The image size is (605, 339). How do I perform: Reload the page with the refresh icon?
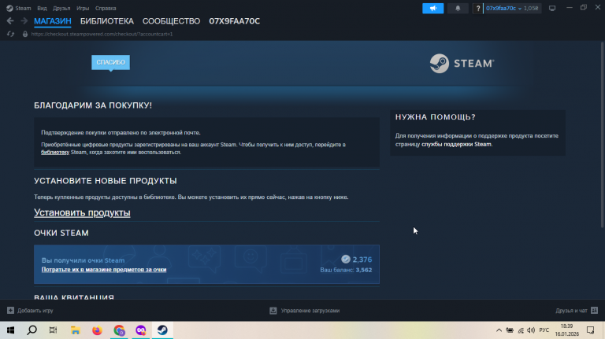pos(10,34)
